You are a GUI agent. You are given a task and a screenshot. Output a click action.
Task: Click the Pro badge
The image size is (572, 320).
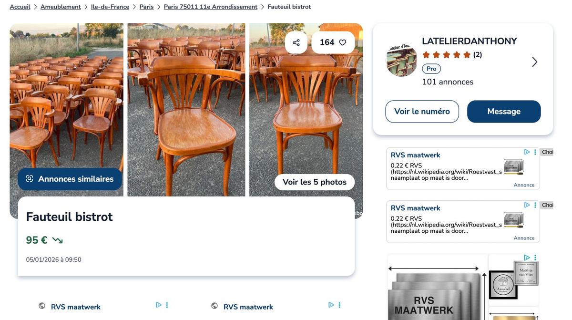[431, 69]
